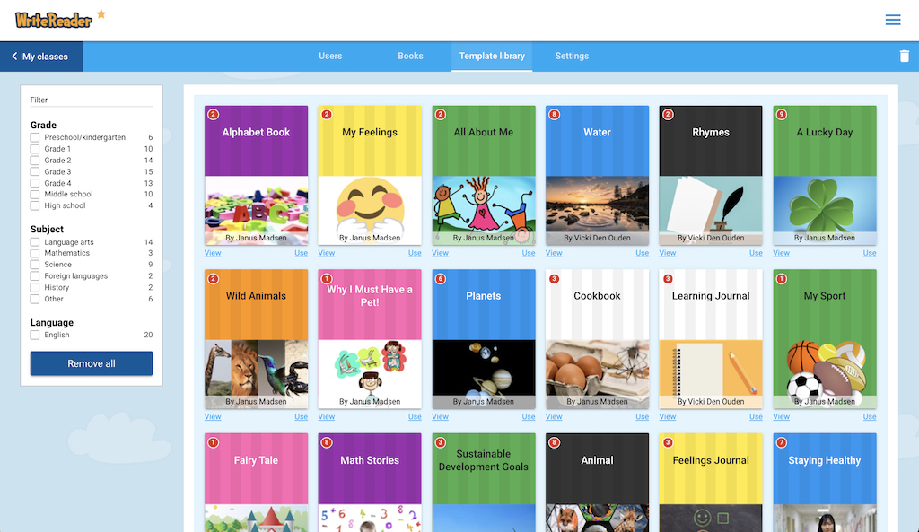The image size is (919, 532).
Task: Click the red badge on My Sport
Action: pos(782,279)
